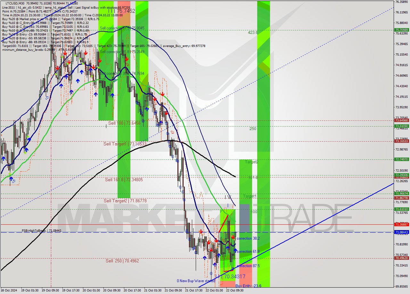Click the Sell Target1 | 73.16533 annotation

point(125,144)
